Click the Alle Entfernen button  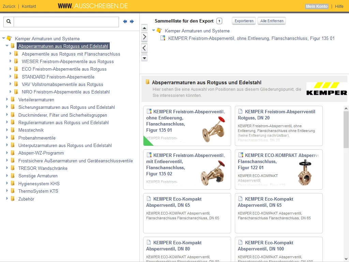click(x=272, y=21)
